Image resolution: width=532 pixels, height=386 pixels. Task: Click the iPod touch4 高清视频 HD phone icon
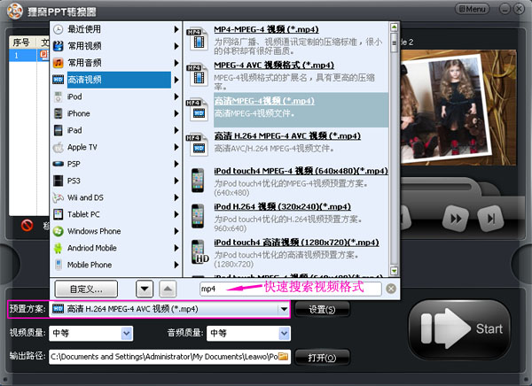pyautogui.click(x=199, y=251)
